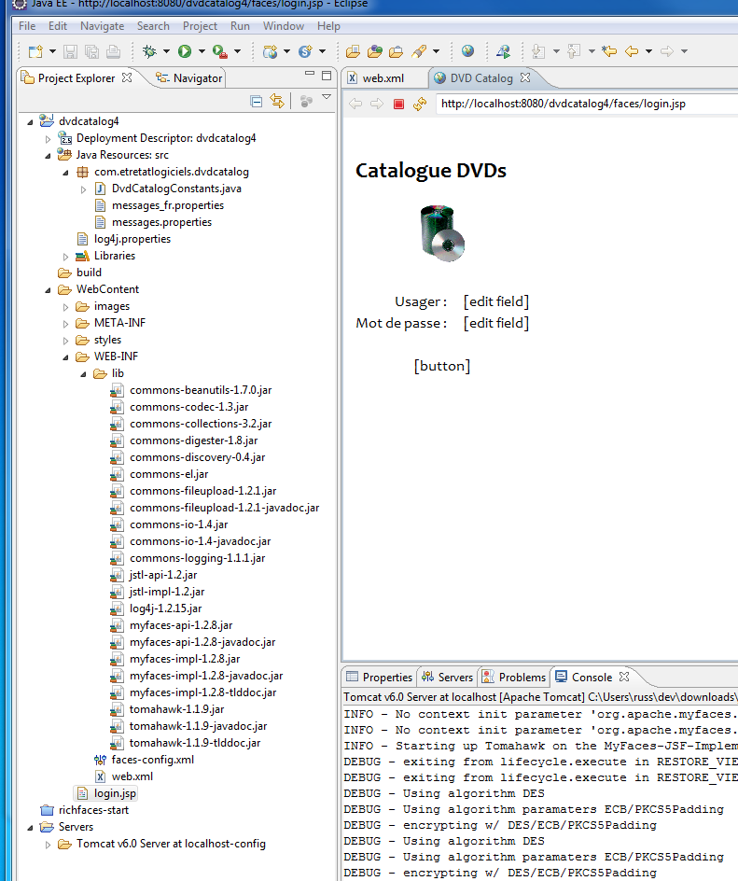Screen dimensions: 738x881
Task: Switch to the Properties tab
Action: coord(379,677)
